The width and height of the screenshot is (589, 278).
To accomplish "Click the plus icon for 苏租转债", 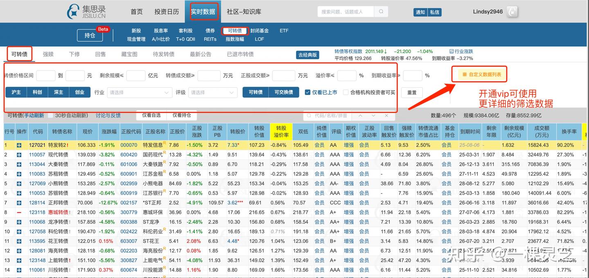I will pyautogui.click(x=19, y=174).
